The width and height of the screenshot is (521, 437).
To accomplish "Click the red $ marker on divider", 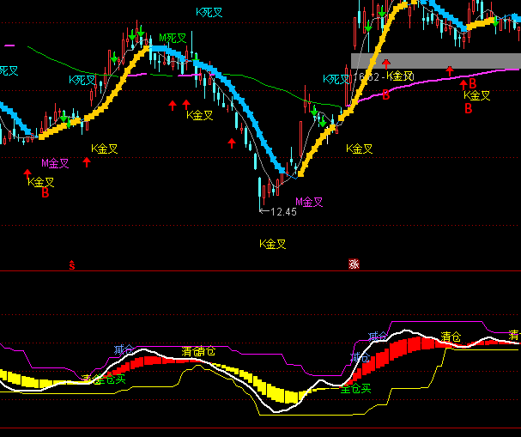I will 73,264.
